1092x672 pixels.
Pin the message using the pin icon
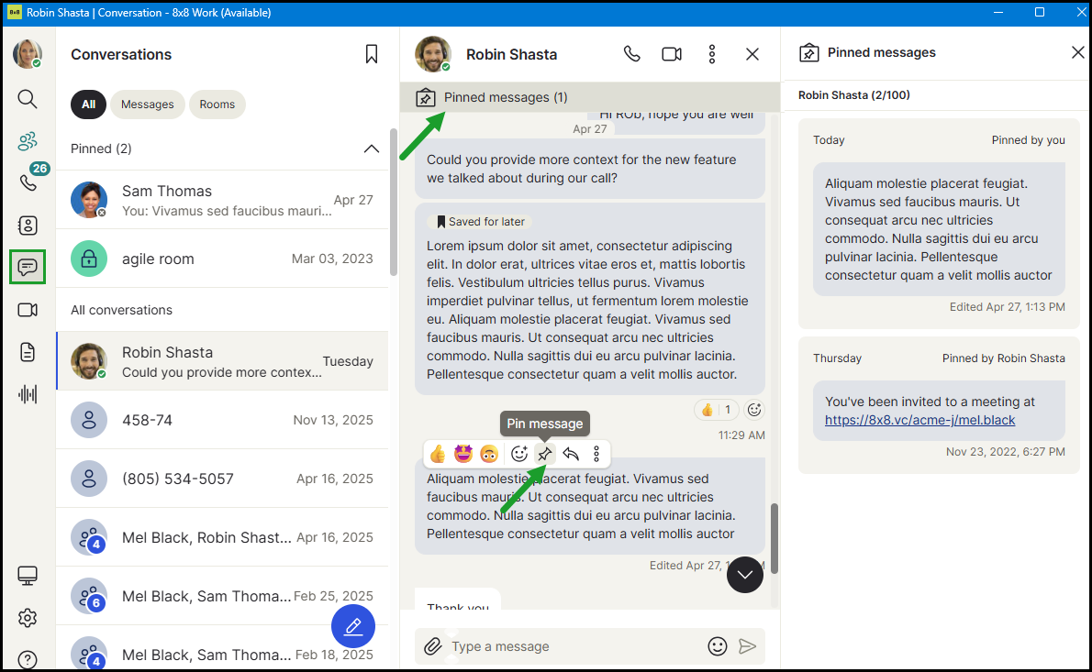544,454
